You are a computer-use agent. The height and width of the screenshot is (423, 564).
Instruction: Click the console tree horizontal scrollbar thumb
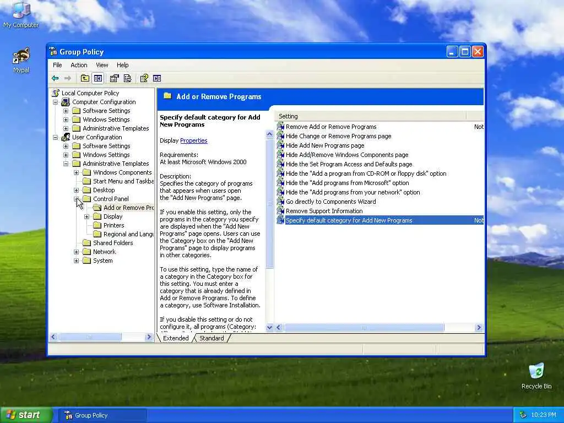click(x=90, y=337)
